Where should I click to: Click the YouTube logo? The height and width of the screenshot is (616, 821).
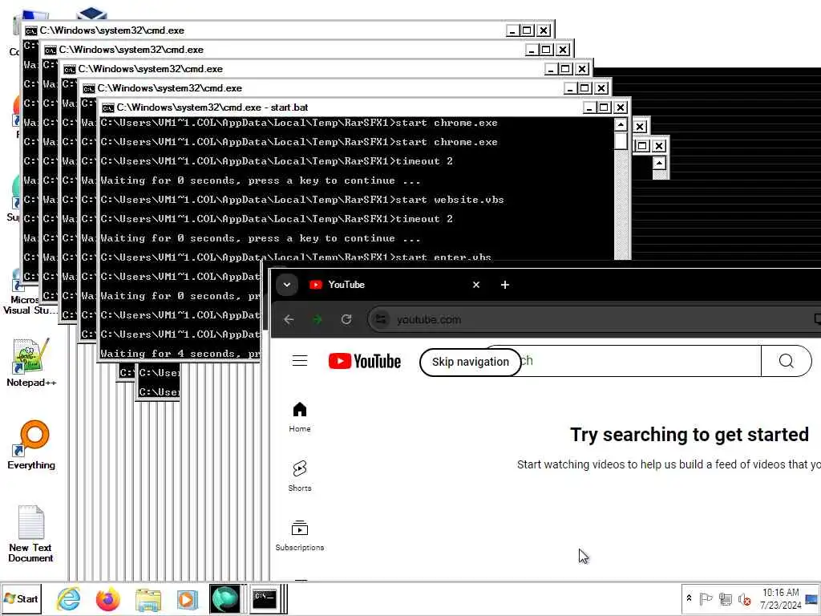pyautogui.click(x=365, y=361)
